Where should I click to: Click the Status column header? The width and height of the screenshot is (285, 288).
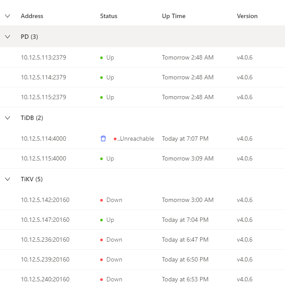click(109, 16)
